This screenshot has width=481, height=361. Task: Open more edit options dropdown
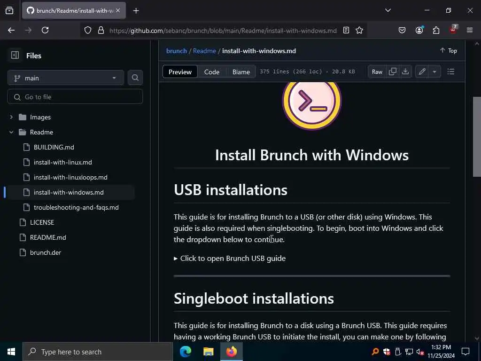(434, 72)
